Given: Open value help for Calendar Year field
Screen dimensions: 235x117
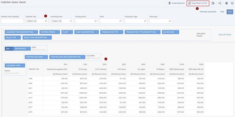Looking at the screenshot, I should [x=46, y=21].
